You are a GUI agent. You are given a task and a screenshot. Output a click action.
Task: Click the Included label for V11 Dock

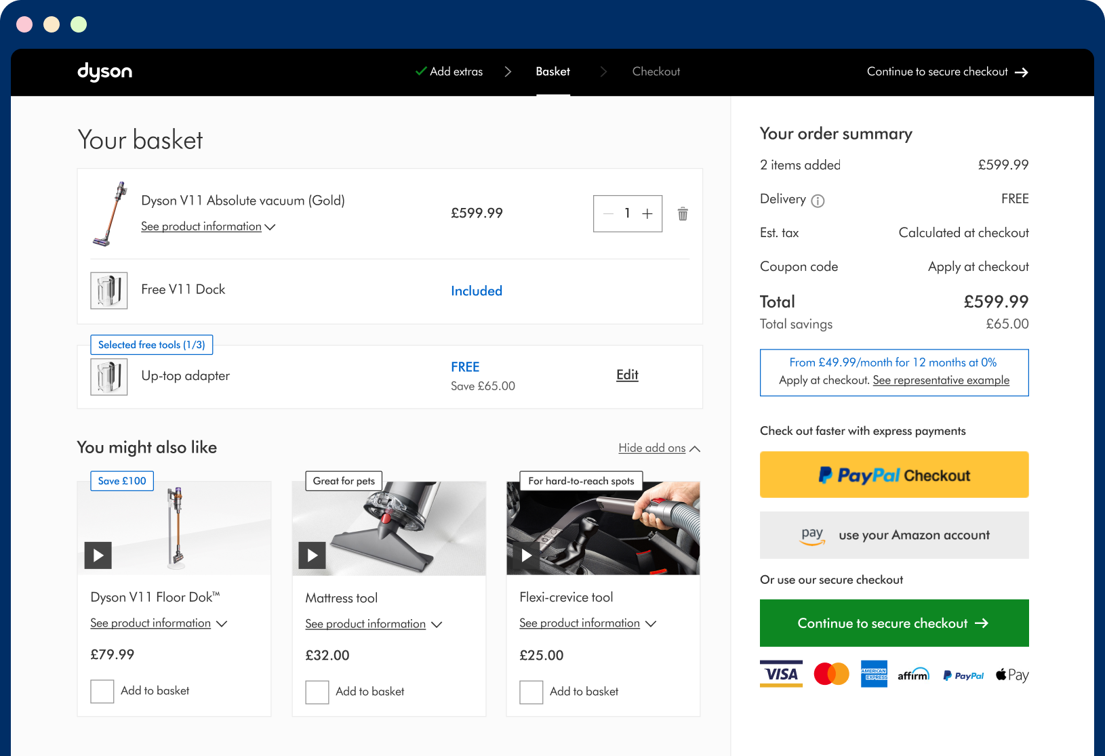[x=477, y=291]
